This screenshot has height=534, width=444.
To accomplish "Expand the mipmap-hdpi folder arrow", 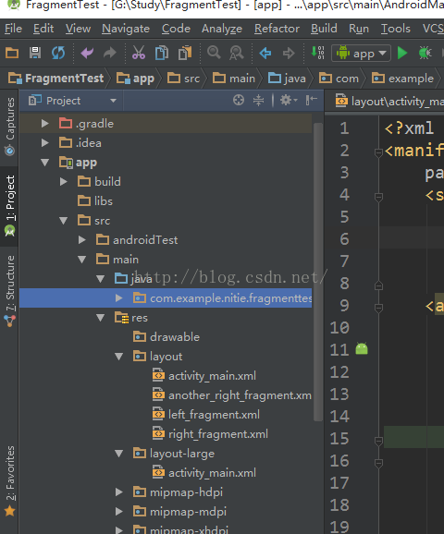I will coord(118,492).
